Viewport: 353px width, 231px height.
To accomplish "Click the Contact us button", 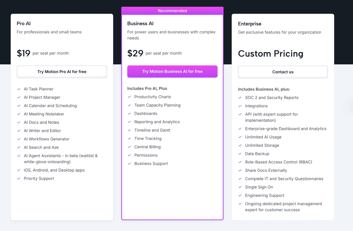I will pyautogui.click(x=283, y=72).
